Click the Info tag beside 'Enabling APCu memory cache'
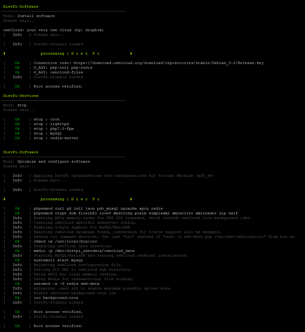This screenshot has width=305, height=332. (17, 218)
